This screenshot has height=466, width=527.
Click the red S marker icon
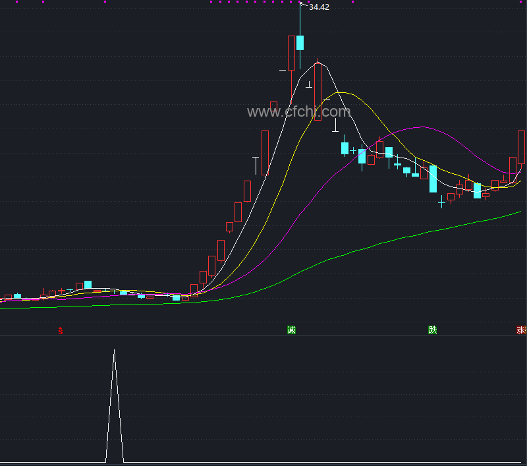tap(61, 331)
